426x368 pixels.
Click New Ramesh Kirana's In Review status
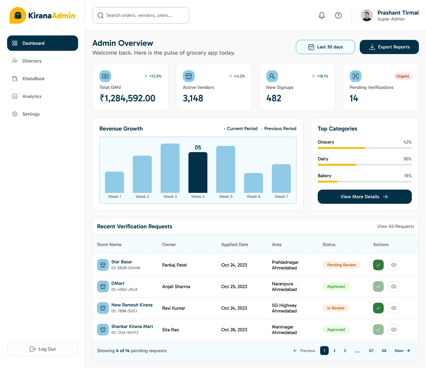pos(336,308)
